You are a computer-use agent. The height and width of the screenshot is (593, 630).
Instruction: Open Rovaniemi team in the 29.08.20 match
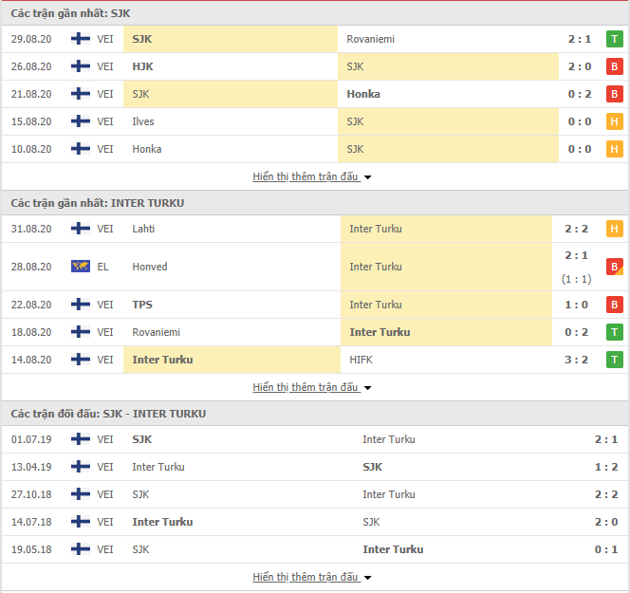pos(370,39)
